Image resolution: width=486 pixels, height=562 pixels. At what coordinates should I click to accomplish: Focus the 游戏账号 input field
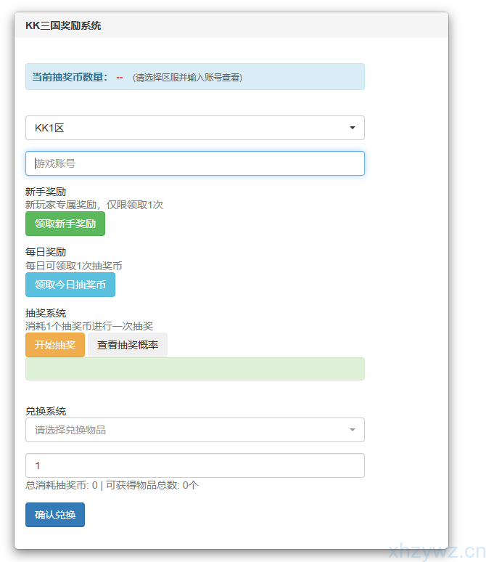point(194,163)
